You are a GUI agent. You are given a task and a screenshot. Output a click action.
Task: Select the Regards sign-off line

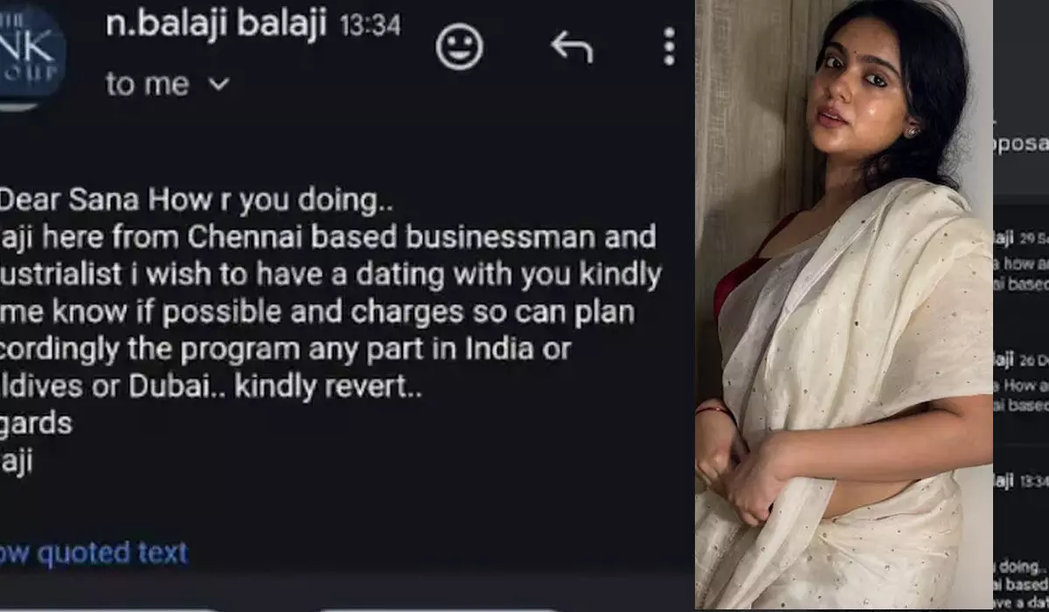37,422
